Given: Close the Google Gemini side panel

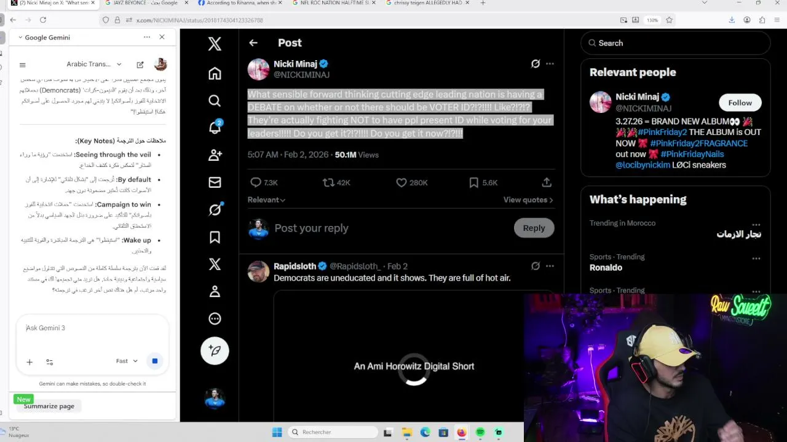Looking at the screenshot, I should click(162, 37).
